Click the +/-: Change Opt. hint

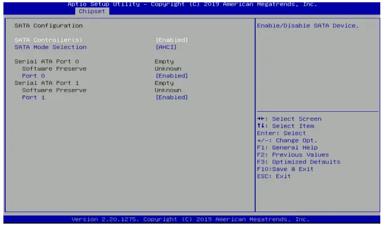287,140
